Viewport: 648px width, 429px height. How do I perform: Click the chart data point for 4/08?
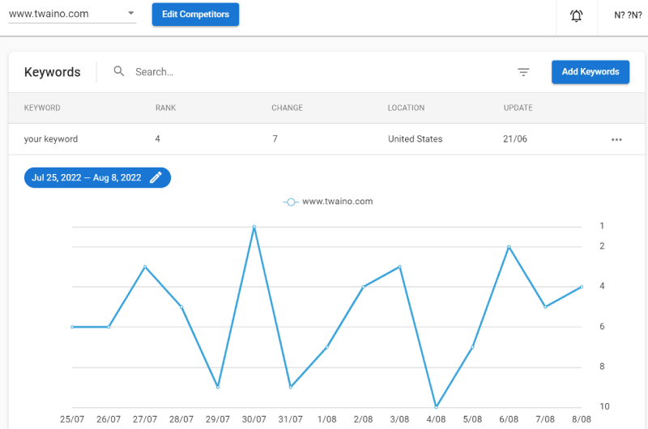436,407
